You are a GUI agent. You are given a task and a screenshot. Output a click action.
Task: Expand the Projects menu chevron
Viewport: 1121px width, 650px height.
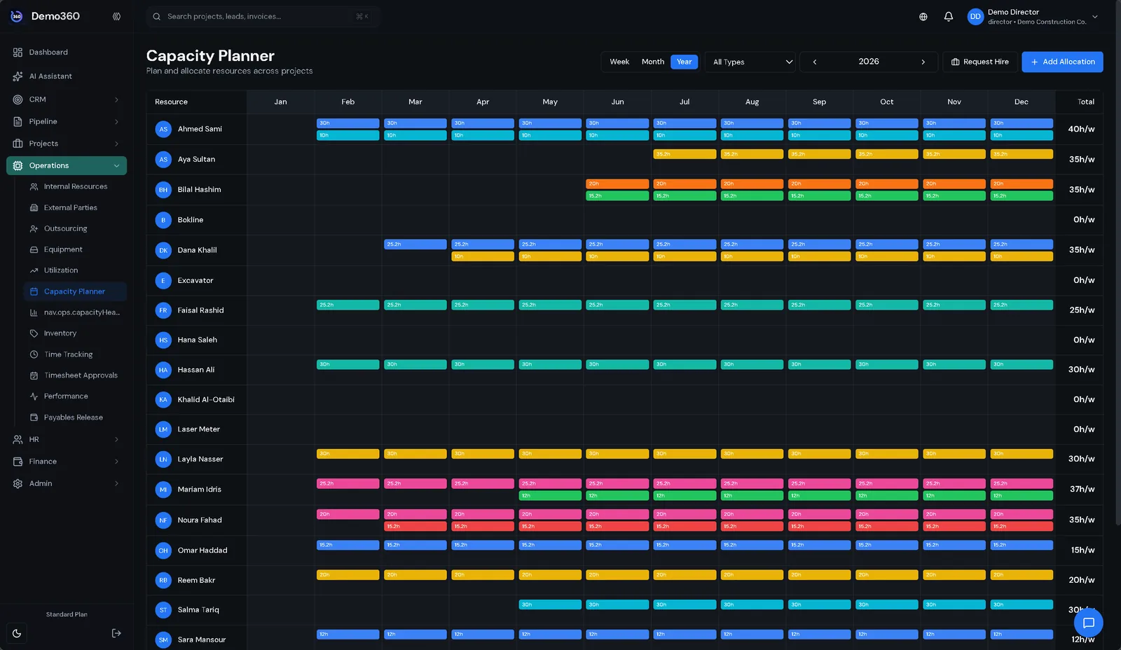pyautogui.click(x=116, y=144)
